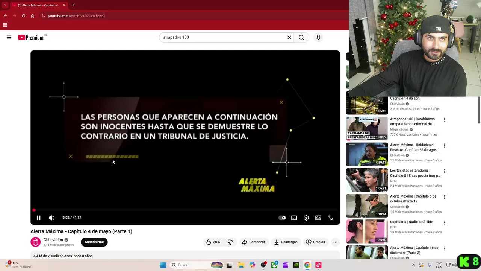Toggle autoplay switch in player
481x271 pixels.
282,218
